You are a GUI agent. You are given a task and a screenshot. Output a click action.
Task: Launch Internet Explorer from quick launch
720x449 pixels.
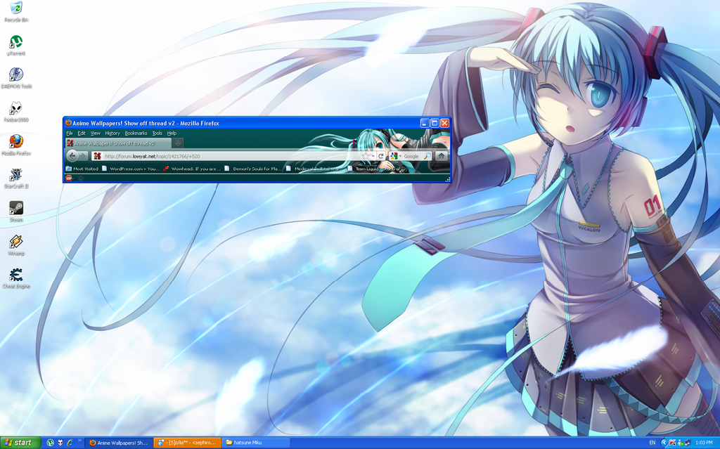tap(70, 443)
